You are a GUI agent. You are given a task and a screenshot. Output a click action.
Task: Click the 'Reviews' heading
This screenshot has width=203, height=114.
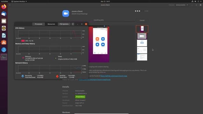tap(66, 112)
